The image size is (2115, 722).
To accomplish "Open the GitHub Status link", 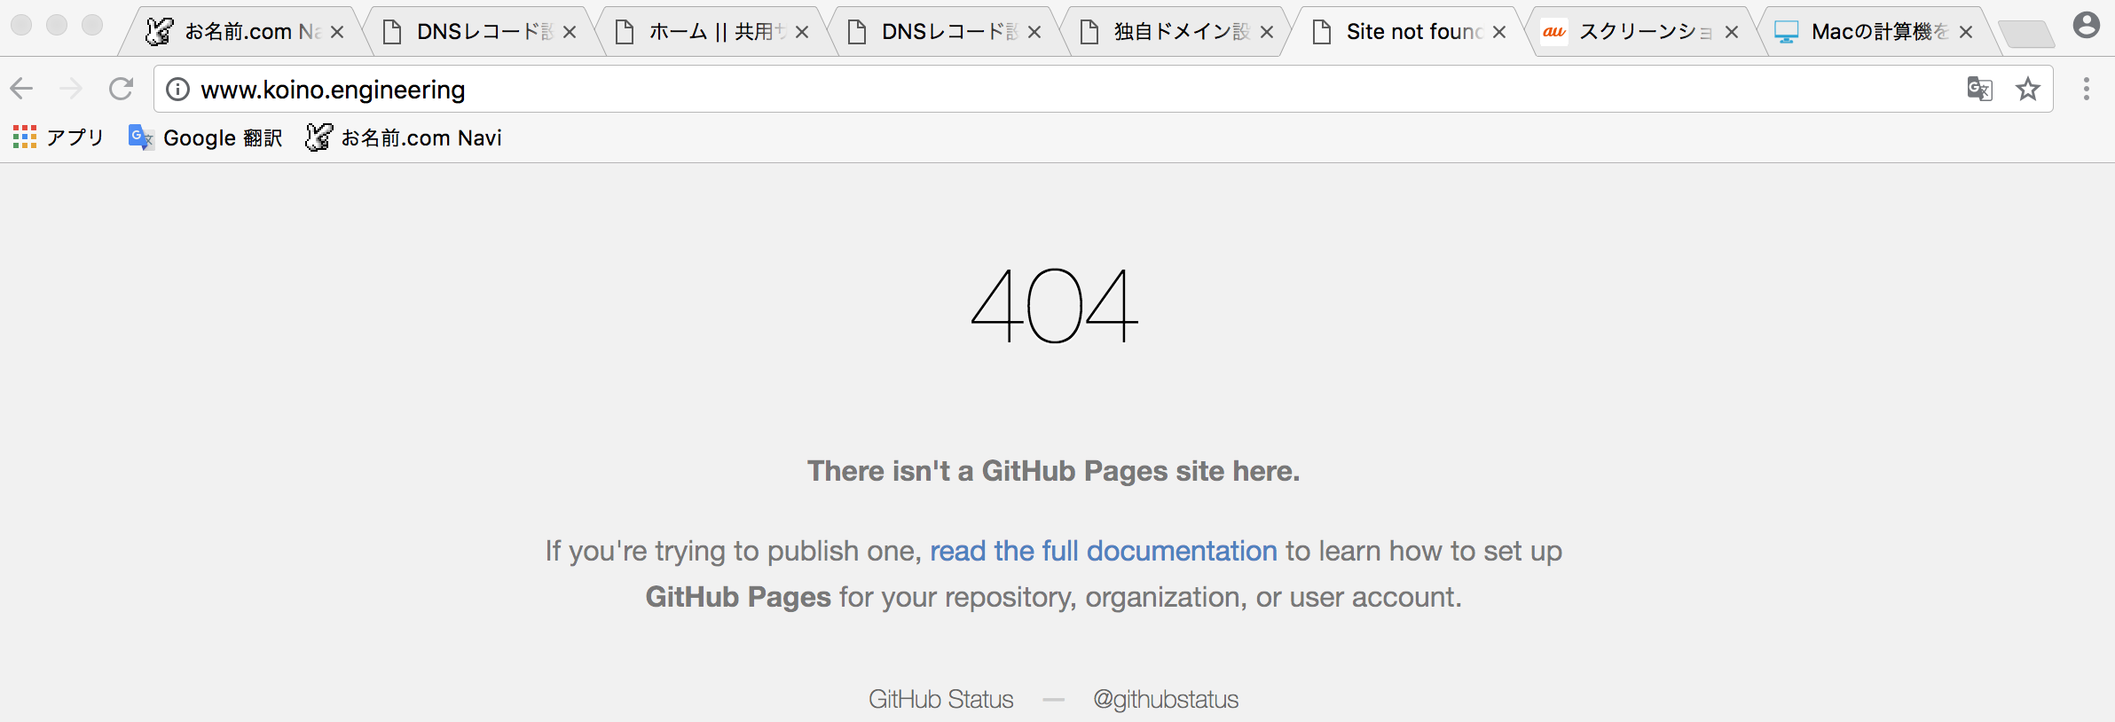I will click(940, 699).
